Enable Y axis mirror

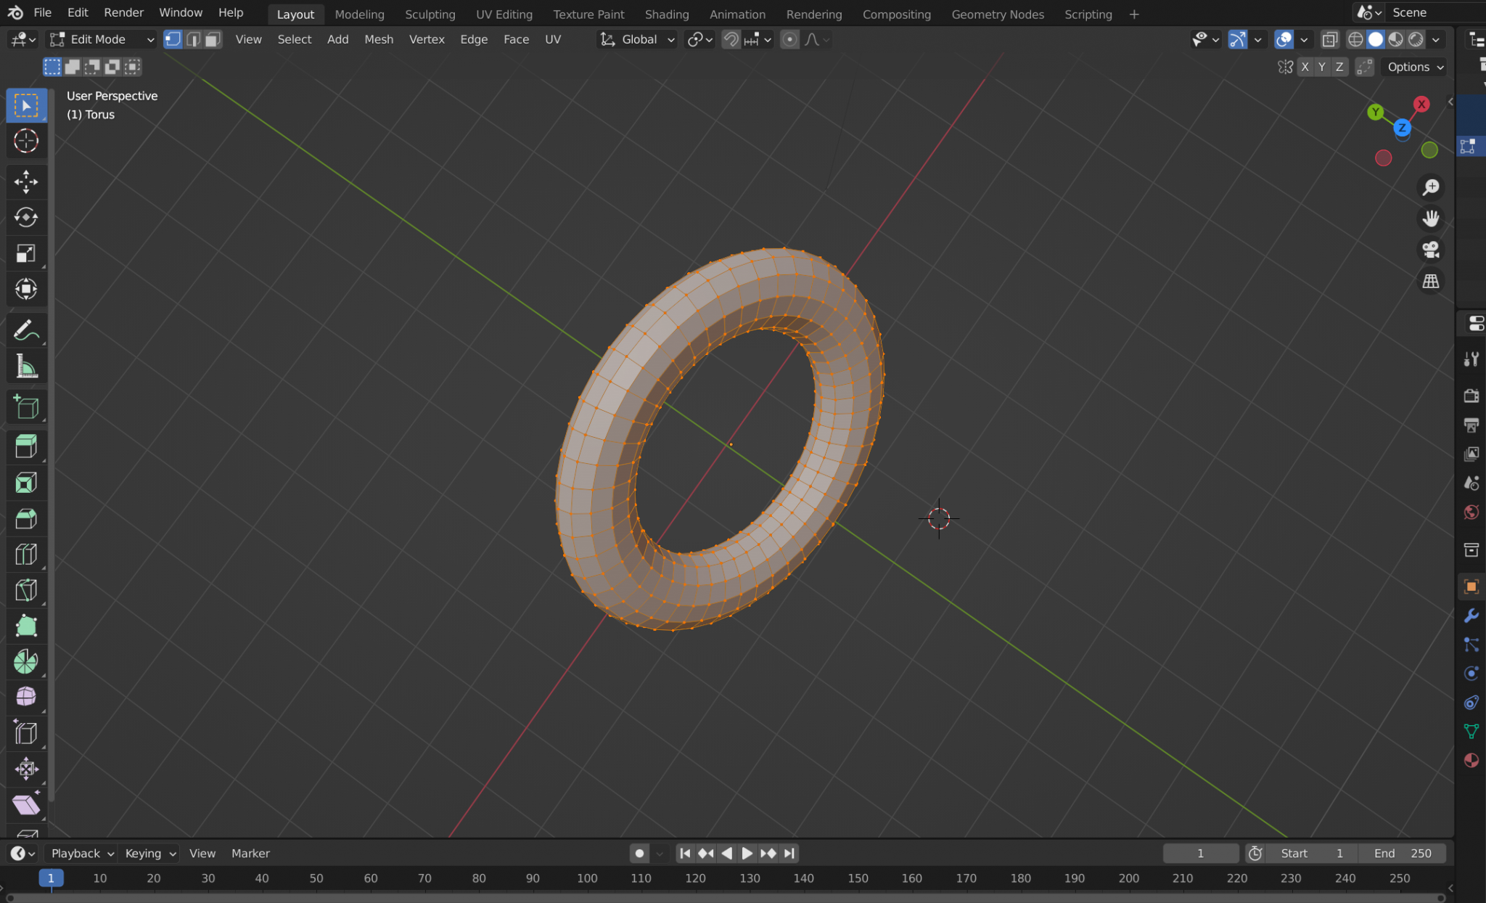pyautogui.click(x=1321, y=66)
